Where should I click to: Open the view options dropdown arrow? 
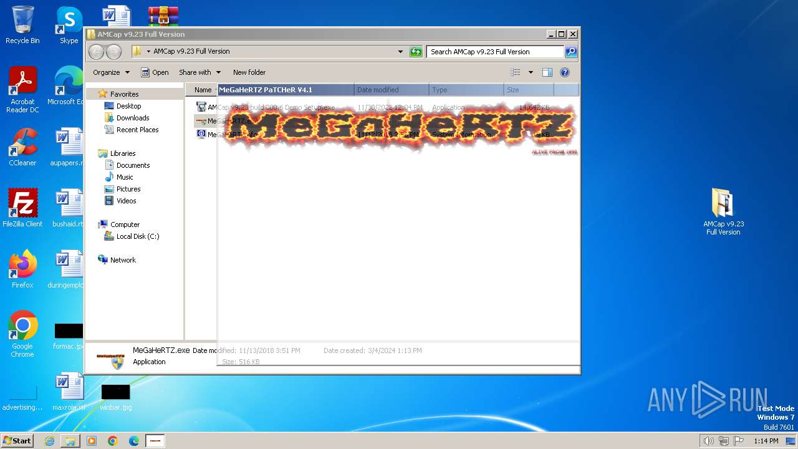531,72
